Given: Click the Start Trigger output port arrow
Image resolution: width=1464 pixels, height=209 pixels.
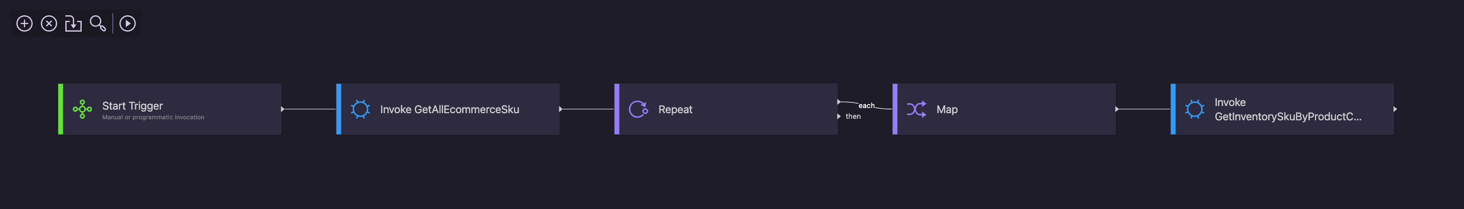Looking at the screenshot, I should click(x=282, y=109).
